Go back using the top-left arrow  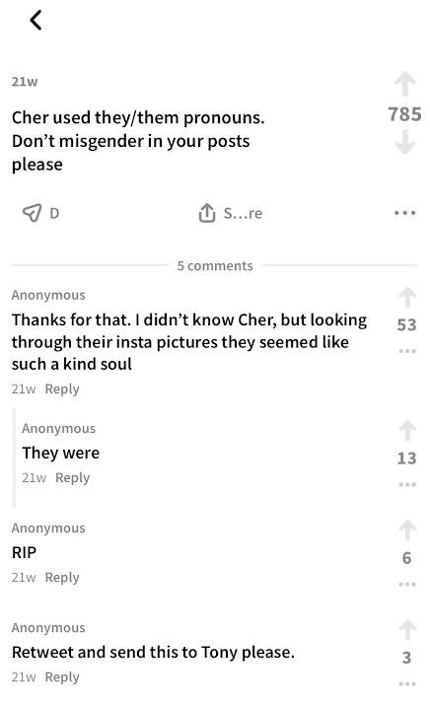[x=36, y=21]
